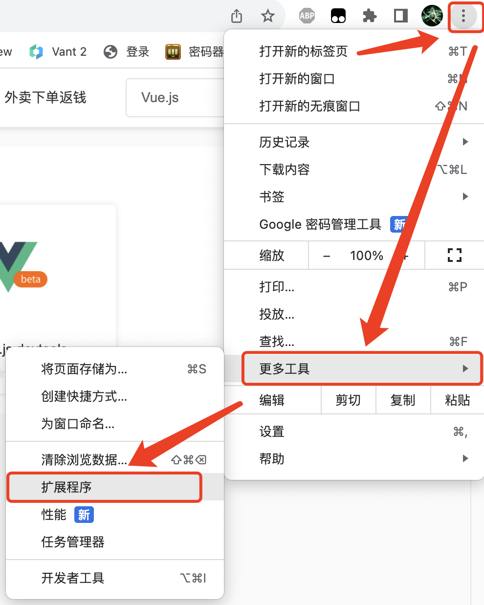Toggle the side panel icon
The height and width of the screenshot is (605, 484).
click(x=401, y=16)
